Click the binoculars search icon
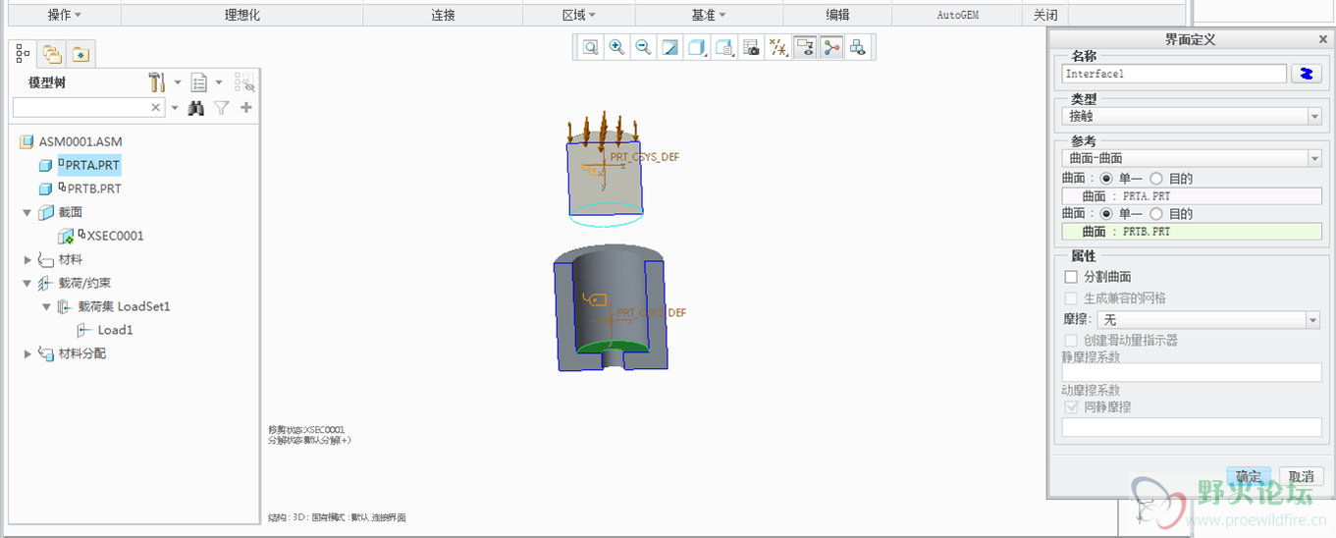The width and height of the screenshot is (1336, 538). pyautogui.click(x=196, y=108)
